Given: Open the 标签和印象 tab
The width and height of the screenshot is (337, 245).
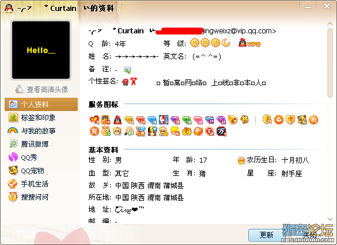Looking at the screenshot, I should pyautogui.click(x=41, y=117).
